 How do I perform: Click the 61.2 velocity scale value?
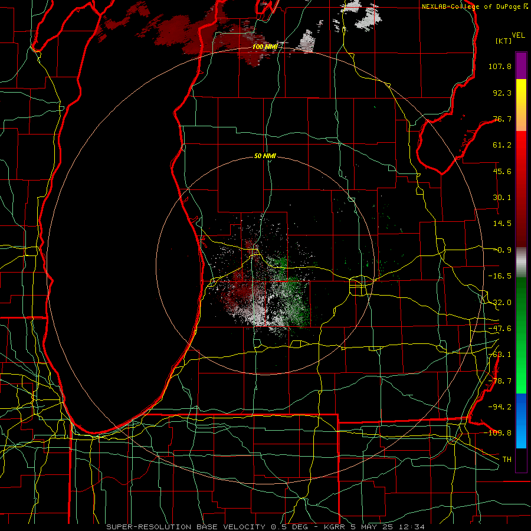(502, 145)
